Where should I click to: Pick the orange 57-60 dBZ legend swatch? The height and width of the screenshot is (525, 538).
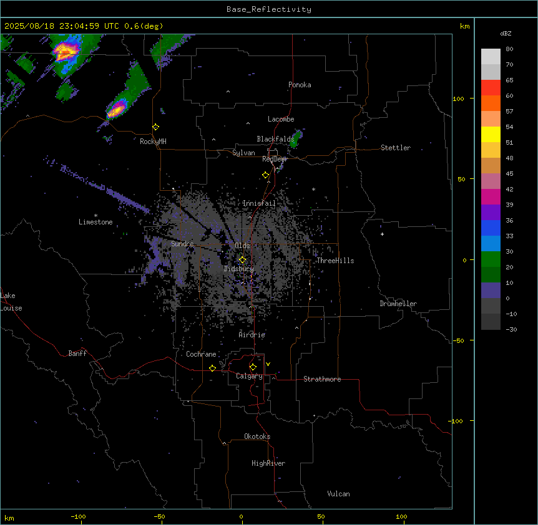491,103
